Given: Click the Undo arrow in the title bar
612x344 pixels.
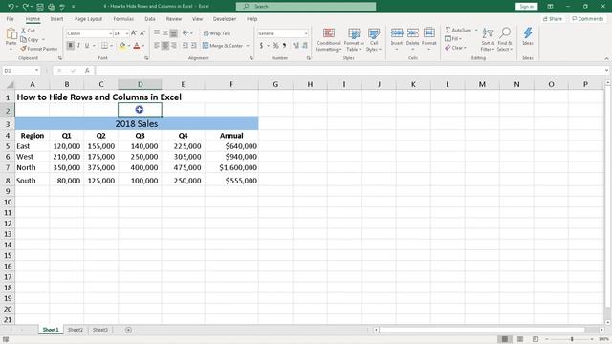Looking at the screenshot, I should pos(11,7).
